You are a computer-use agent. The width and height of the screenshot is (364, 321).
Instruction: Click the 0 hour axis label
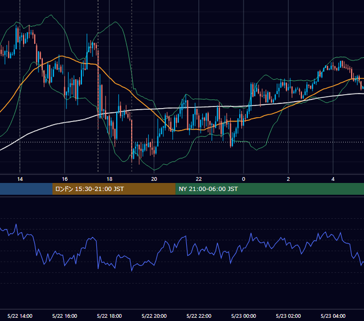tap(244, 179)
